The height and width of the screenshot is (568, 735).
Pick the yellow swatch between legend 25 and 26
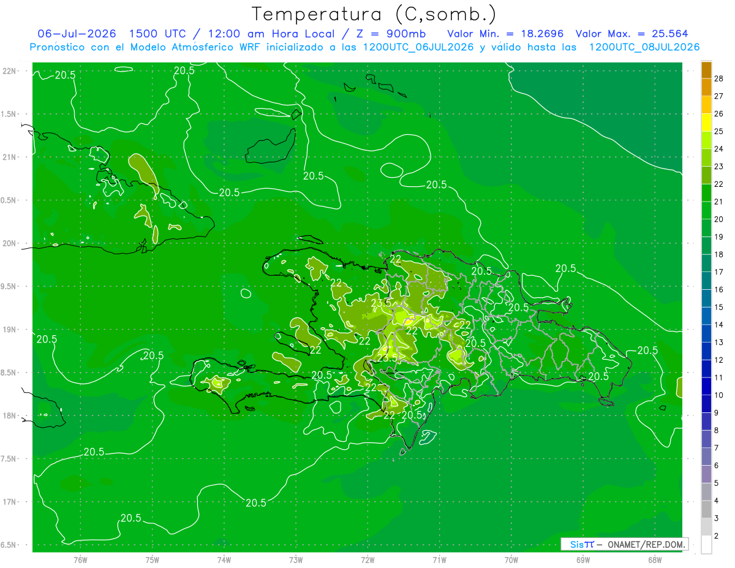click(706, 123)
